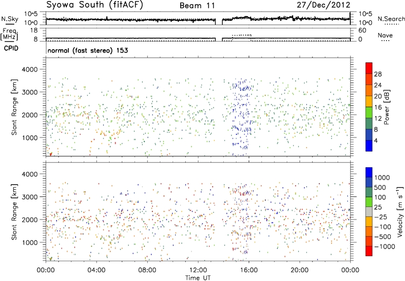
Task: Click the 'Freq. [MHz]' axis label
Action: pos(10,34)
